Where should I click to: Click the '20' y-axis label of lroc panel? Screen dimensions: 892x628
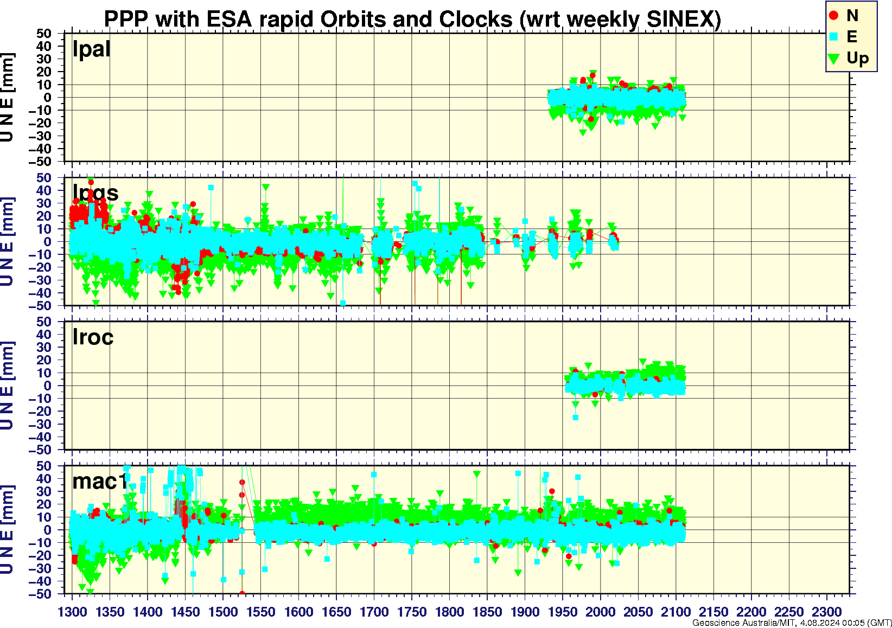(44, 360)
